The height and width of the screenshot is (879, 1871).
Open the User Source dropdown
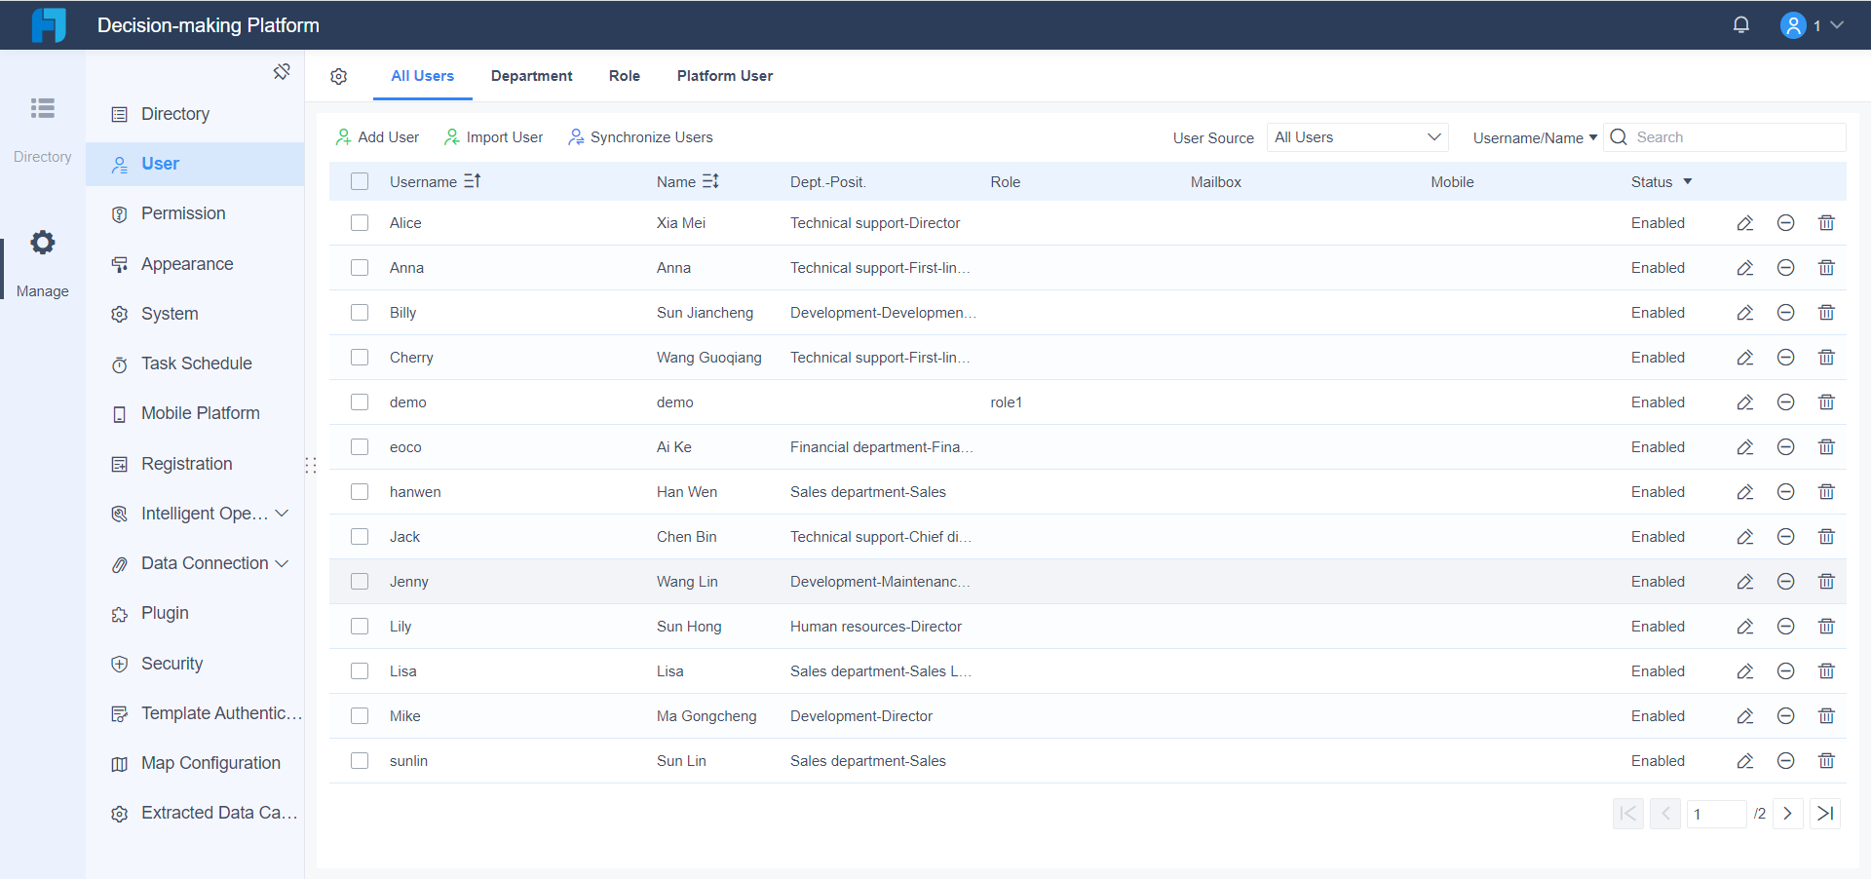pos(1357,137)
